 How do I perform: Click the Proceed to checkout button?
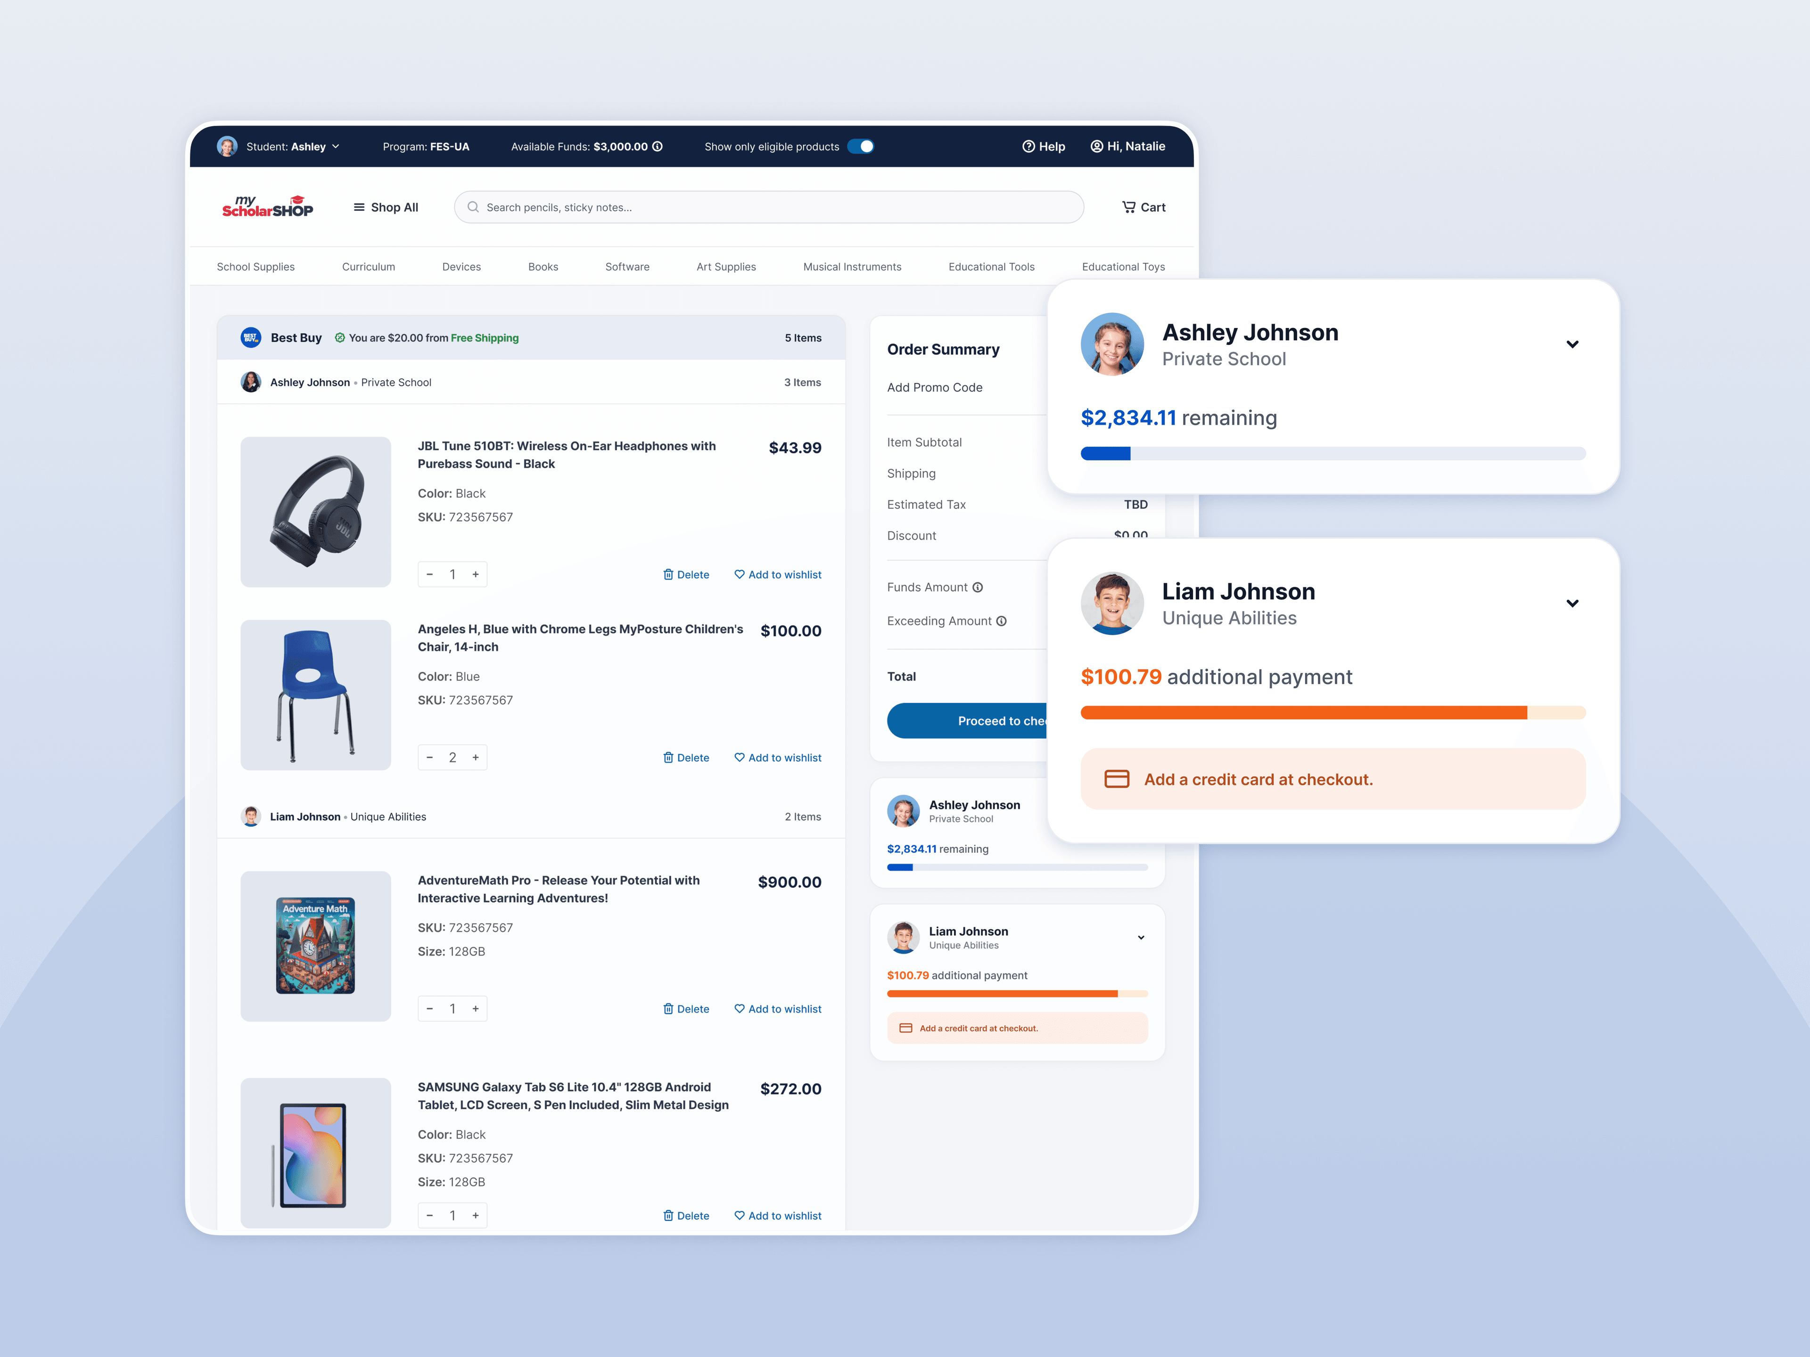click(968, 720)
